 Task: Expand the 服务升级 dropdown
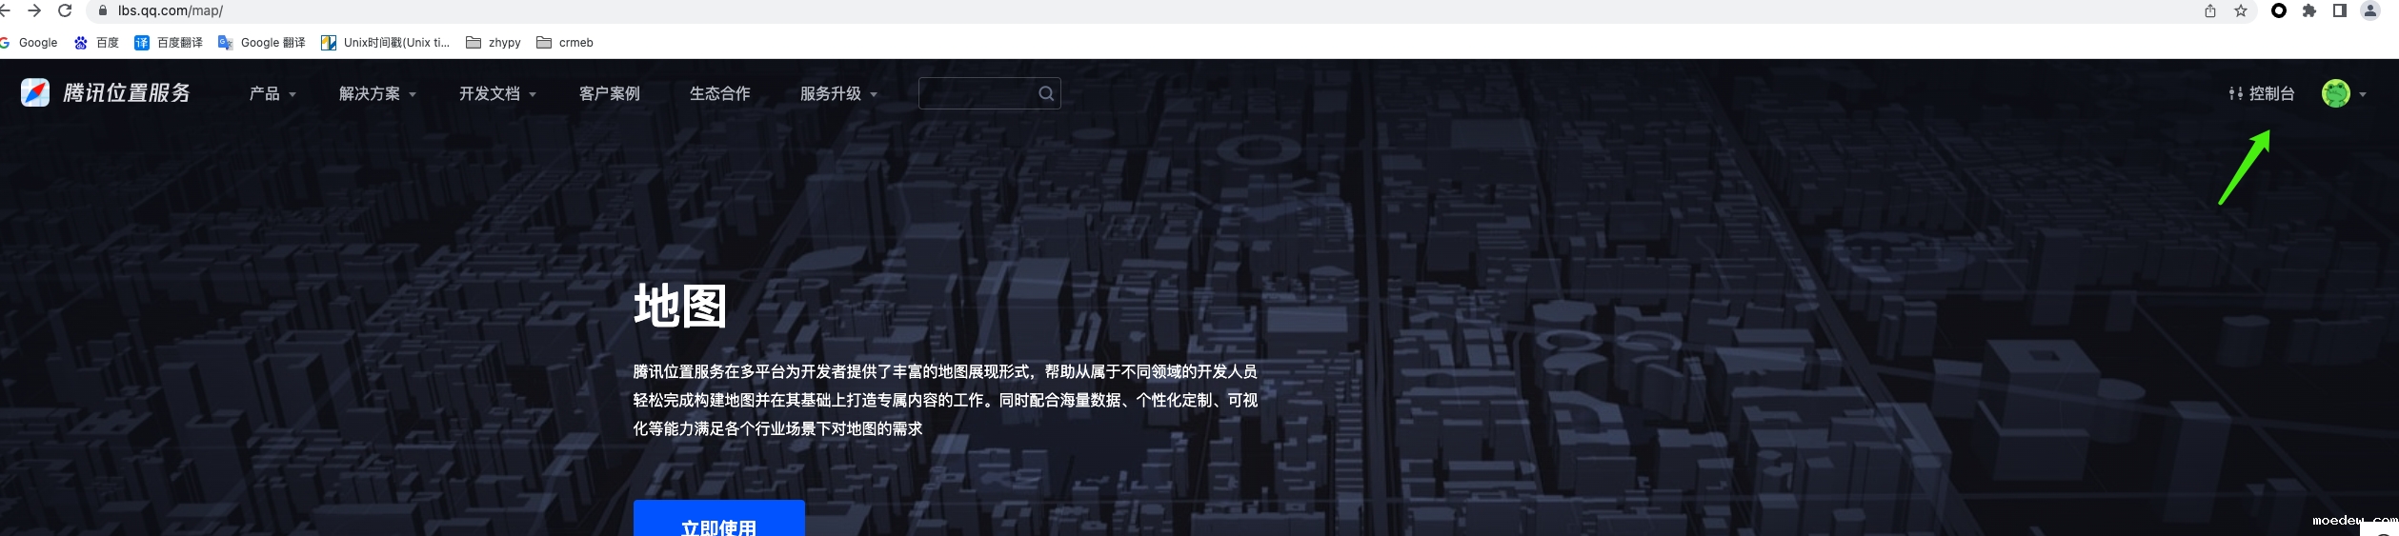[838, 93]
